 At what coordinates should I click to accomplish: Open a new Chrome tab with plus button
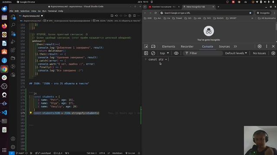(218, 7)
